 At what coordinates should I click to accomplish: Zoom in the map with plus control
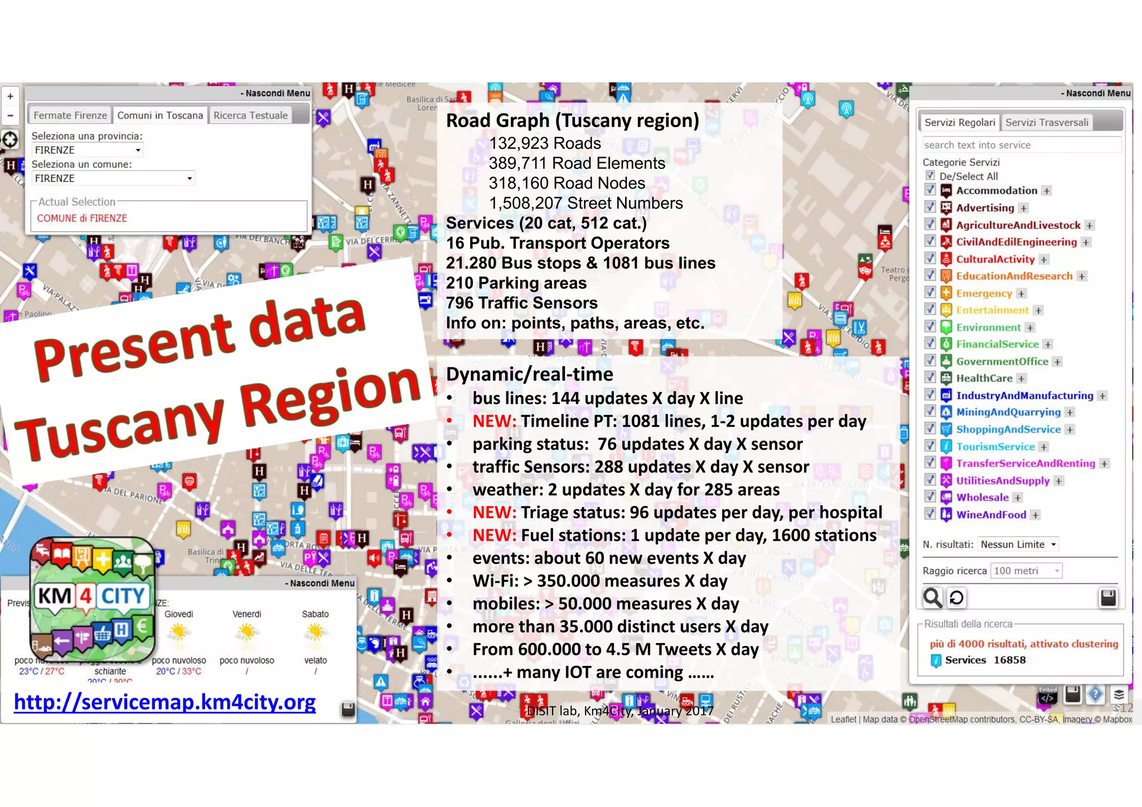click(10, 96)
